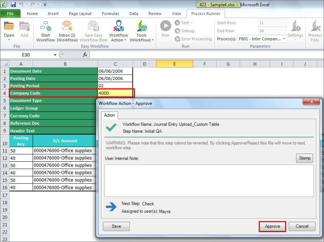Click the User Internal Note text box
Viewport: 324px width, 242px height.
coord(209,180)
